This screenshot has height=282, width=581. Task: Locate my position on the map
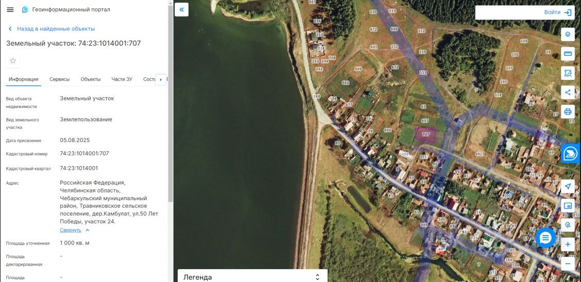(x=568, y=186)
